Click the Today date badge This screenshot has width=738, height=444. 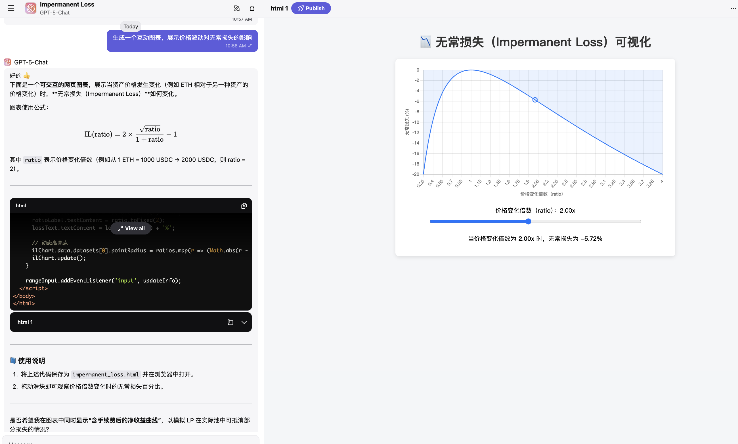click(x=131, y=27)
